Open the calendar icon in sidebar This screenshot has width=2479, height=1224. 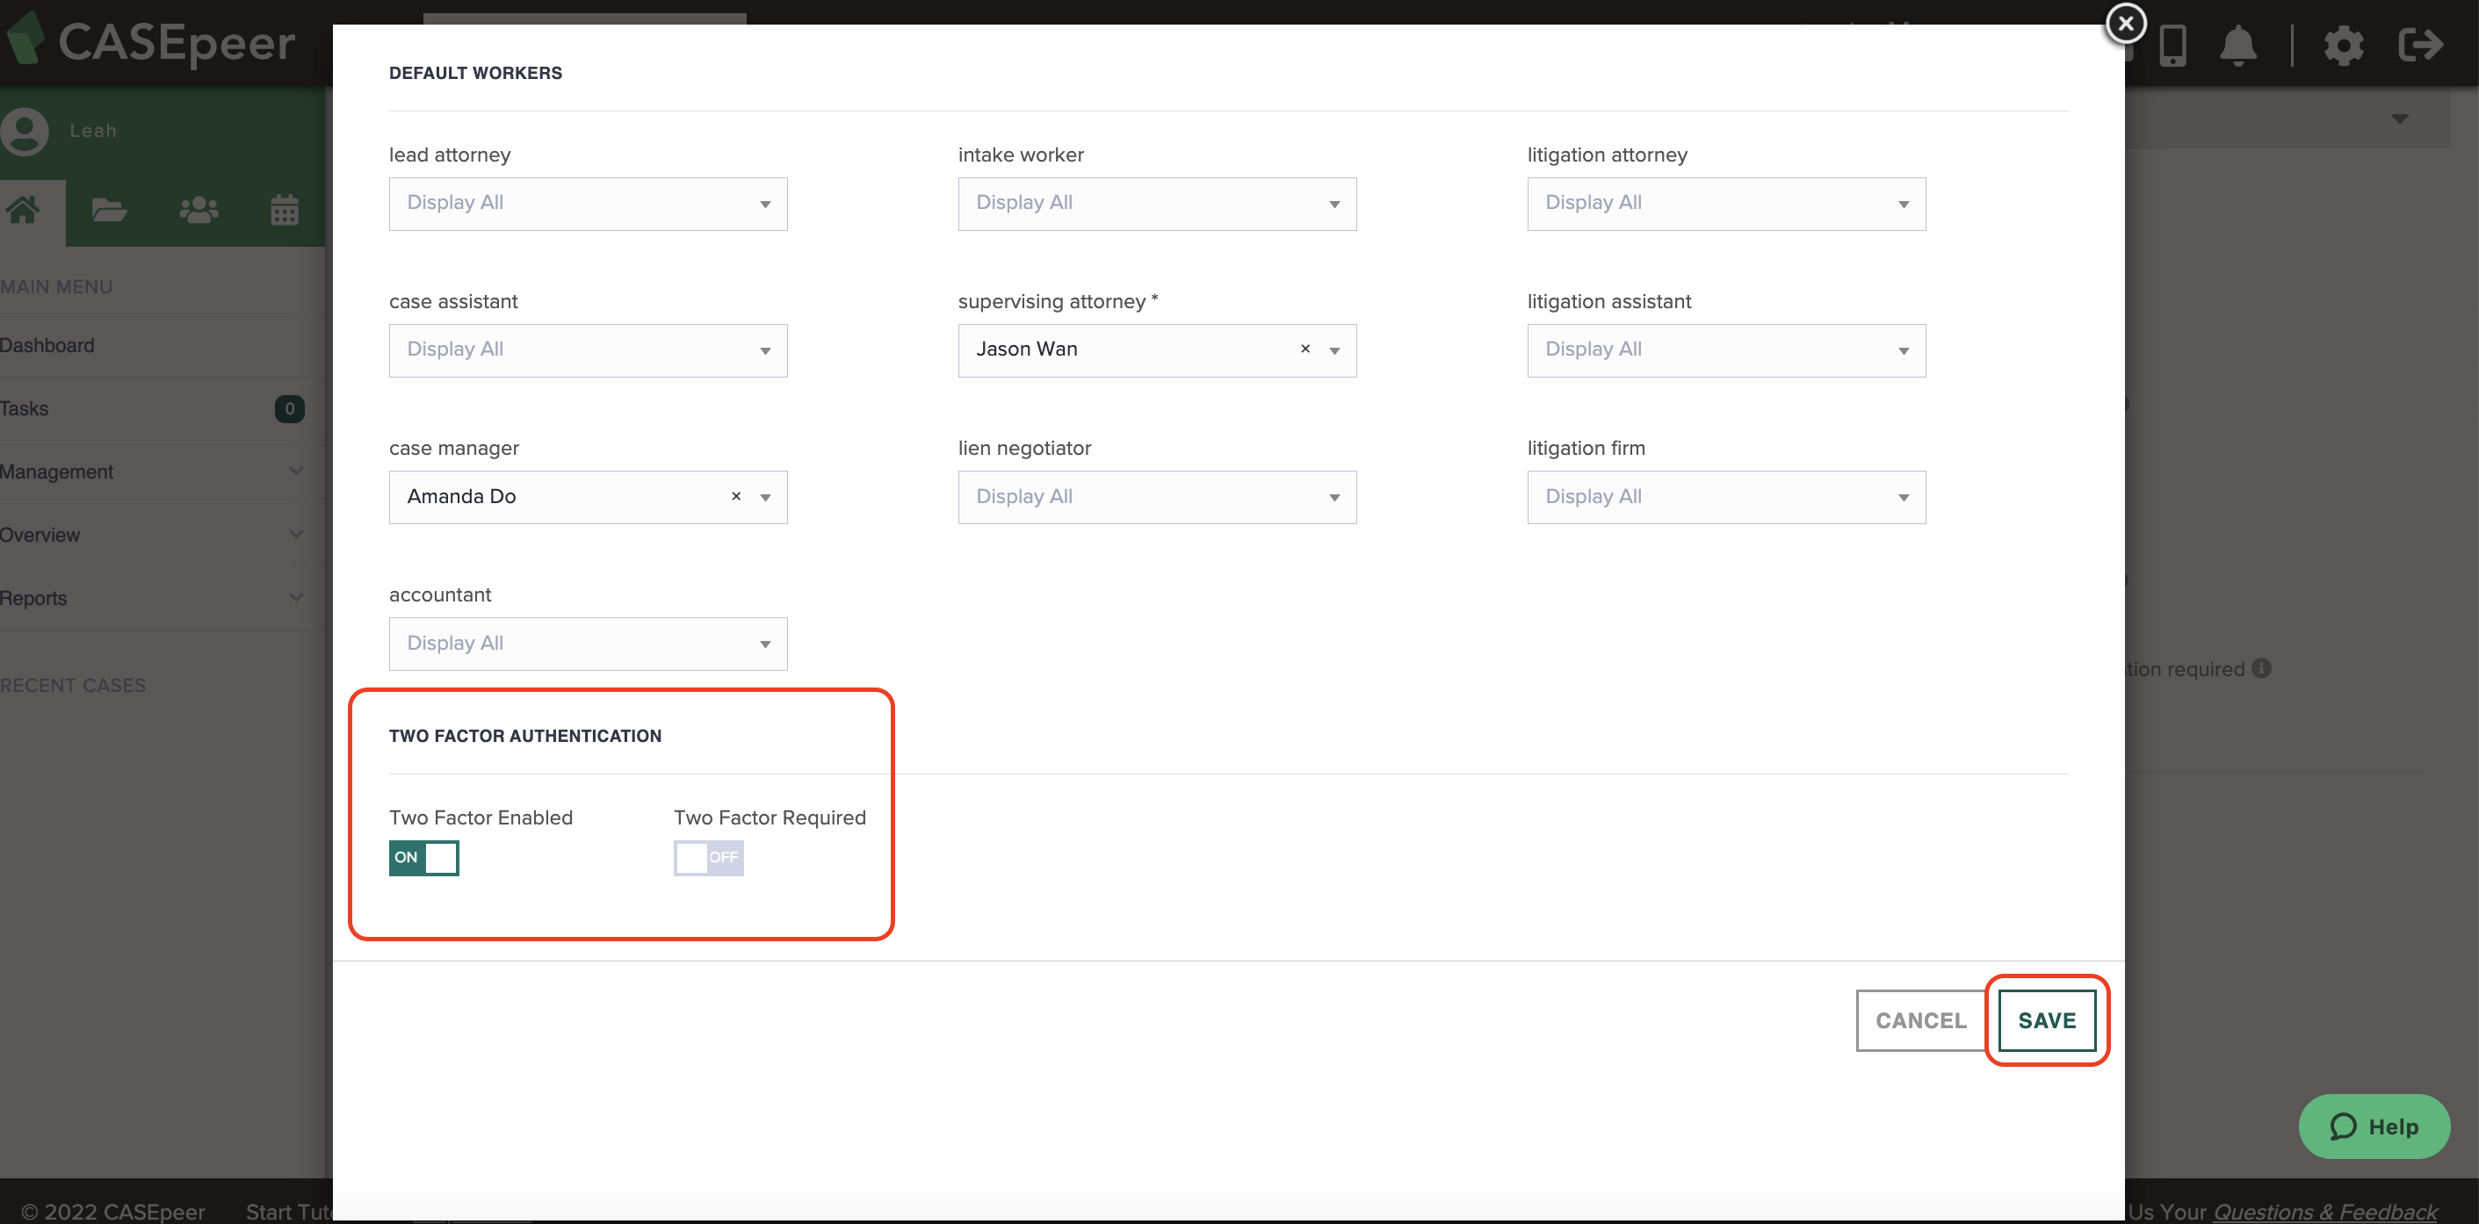[283, 211]
